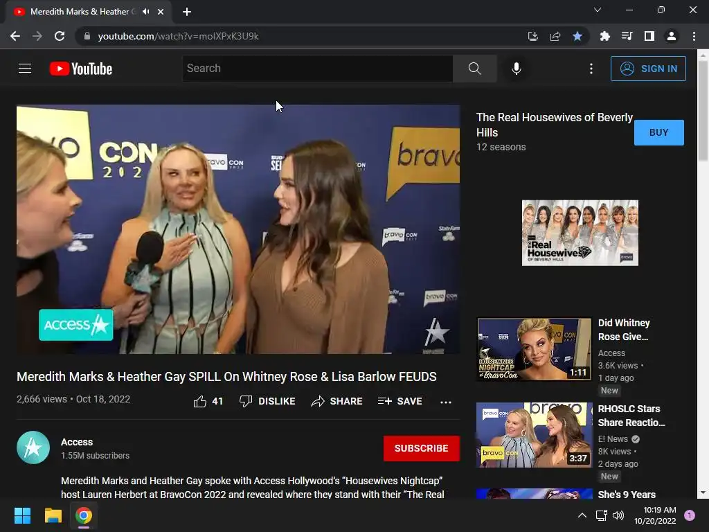This screenshot has height=532, width=709.
Task: Open a new tab
Action: tap(187, 12)
